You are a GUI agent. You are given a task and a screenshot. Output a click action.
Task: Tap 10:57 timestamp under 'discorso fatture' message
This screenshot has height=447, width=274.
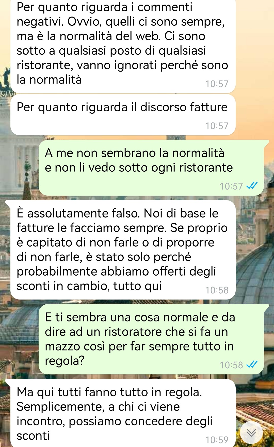click(217, 126)
